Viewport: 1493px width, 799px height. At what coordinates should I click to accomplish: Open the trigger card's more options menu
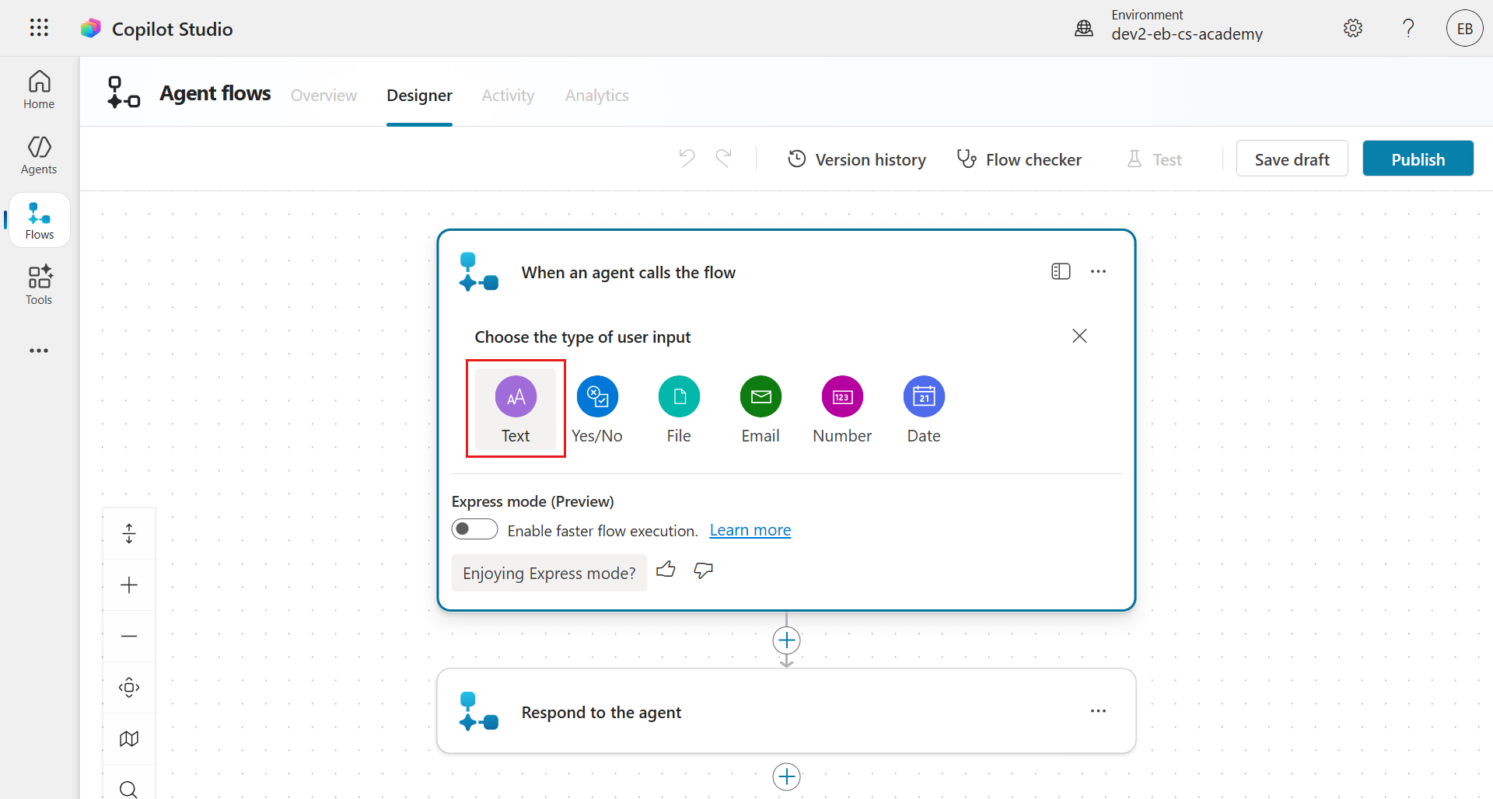tap(1098, 271)
